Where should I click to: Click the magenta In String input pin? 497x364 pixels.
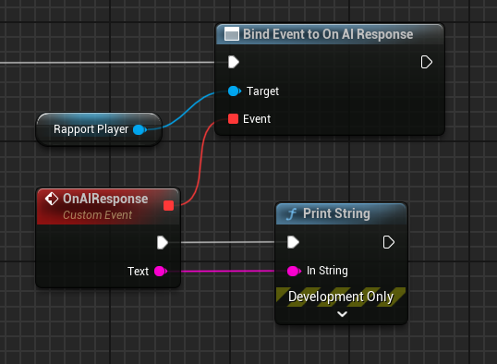[x=294, y=271]
